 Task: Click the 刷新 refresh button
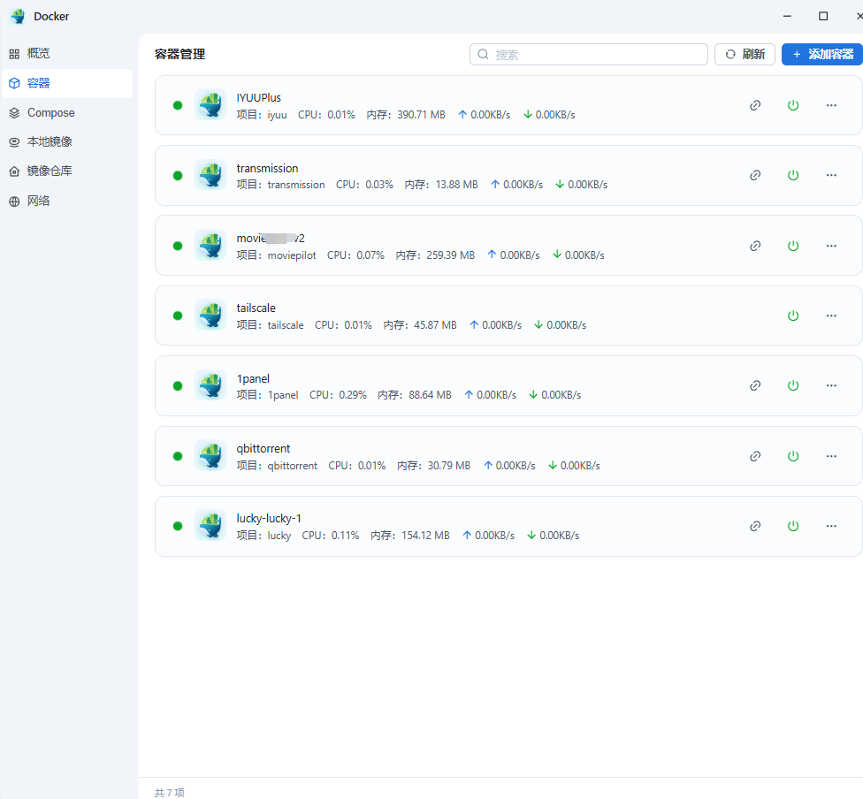point(745,54)
